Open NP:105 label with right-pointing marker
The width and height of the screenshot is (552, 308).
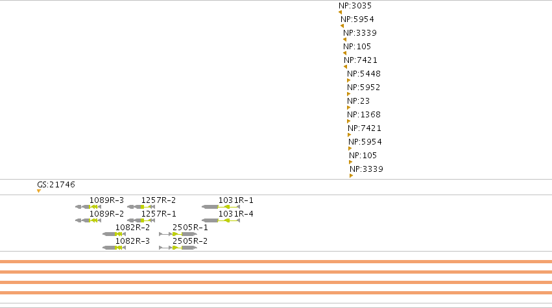point(363,155)
